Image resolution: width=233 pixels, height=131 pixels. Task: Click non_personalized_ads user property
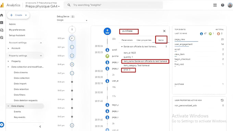coord(186,106)
